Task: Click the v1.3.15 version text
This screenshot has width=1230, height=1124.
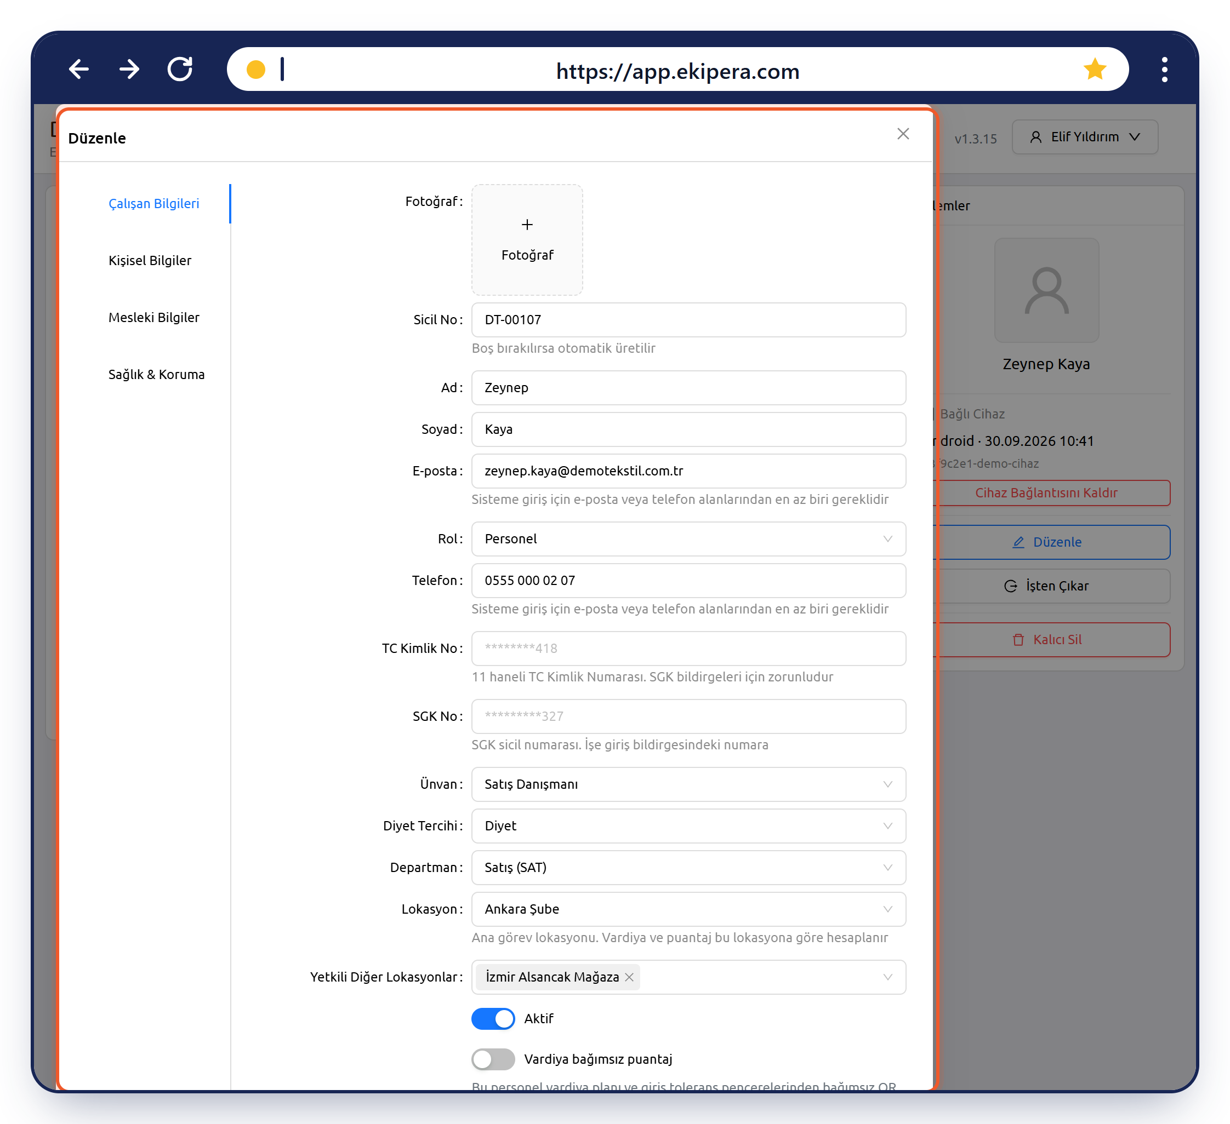Action: 975,139
